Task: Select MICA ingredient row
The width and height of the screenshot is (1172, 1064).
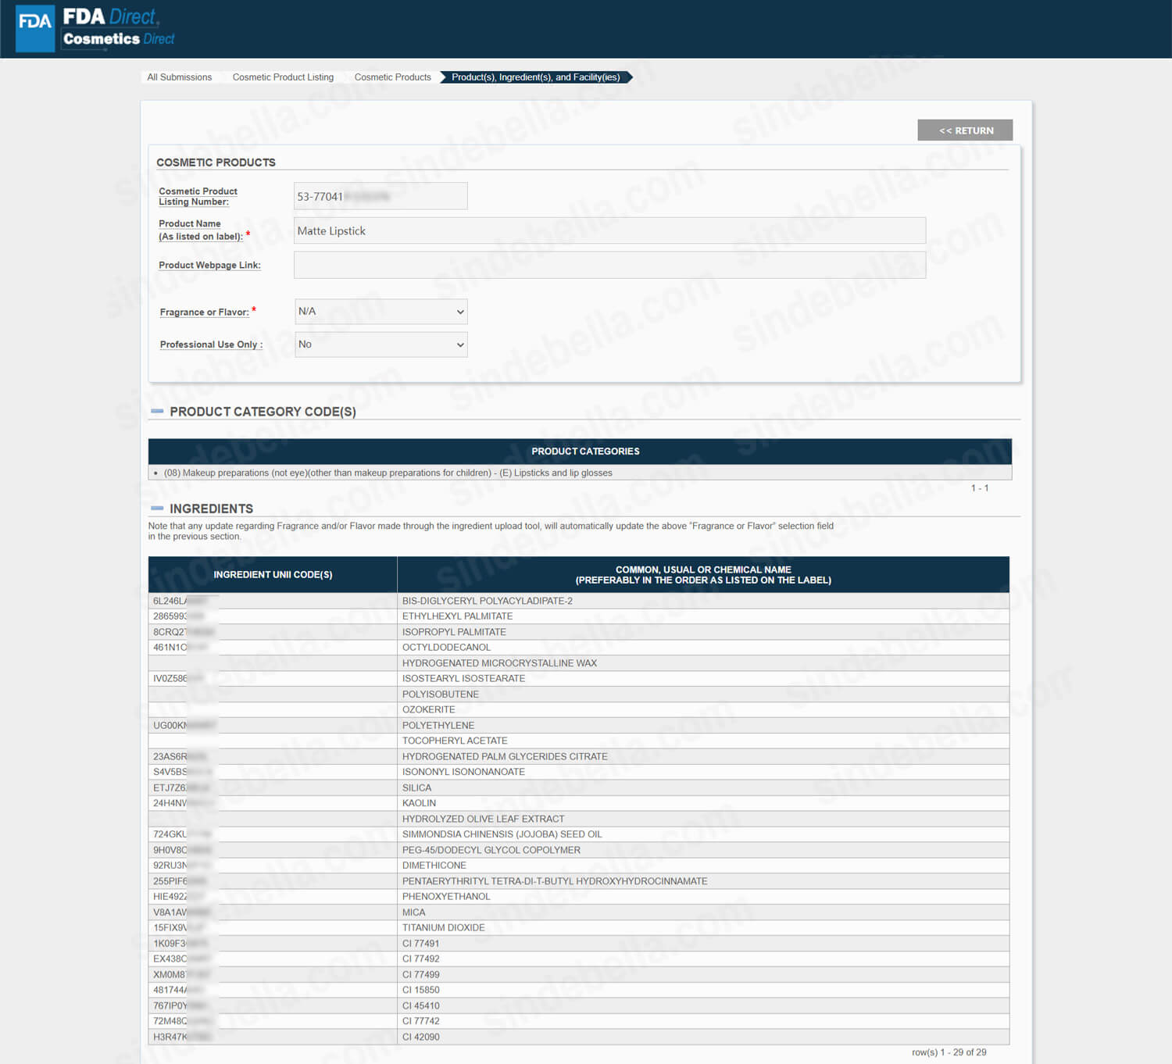Action: click(x=579, y=912)
